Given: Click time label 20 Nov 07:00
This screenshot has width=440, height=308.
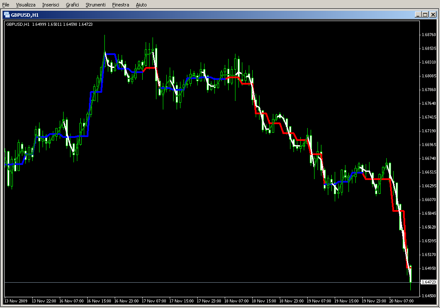Looking at the screenshot, I should point(401,301).
